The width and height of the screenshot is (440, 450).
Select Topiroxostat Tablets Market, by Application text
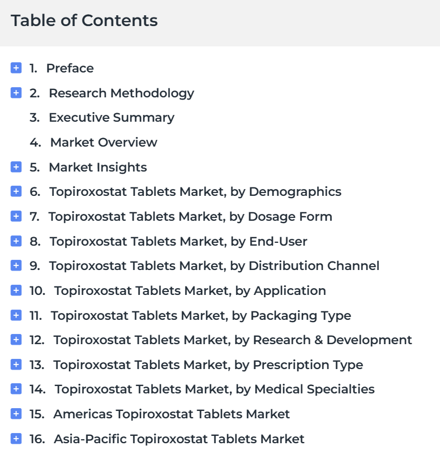[x=190, y=291]
